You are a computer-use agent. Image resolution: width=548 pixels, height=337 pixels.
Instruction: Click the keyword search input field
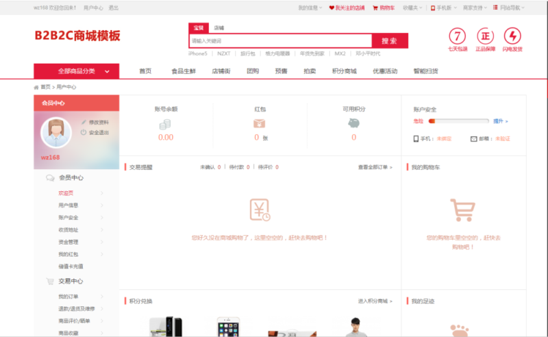point(280,41)
